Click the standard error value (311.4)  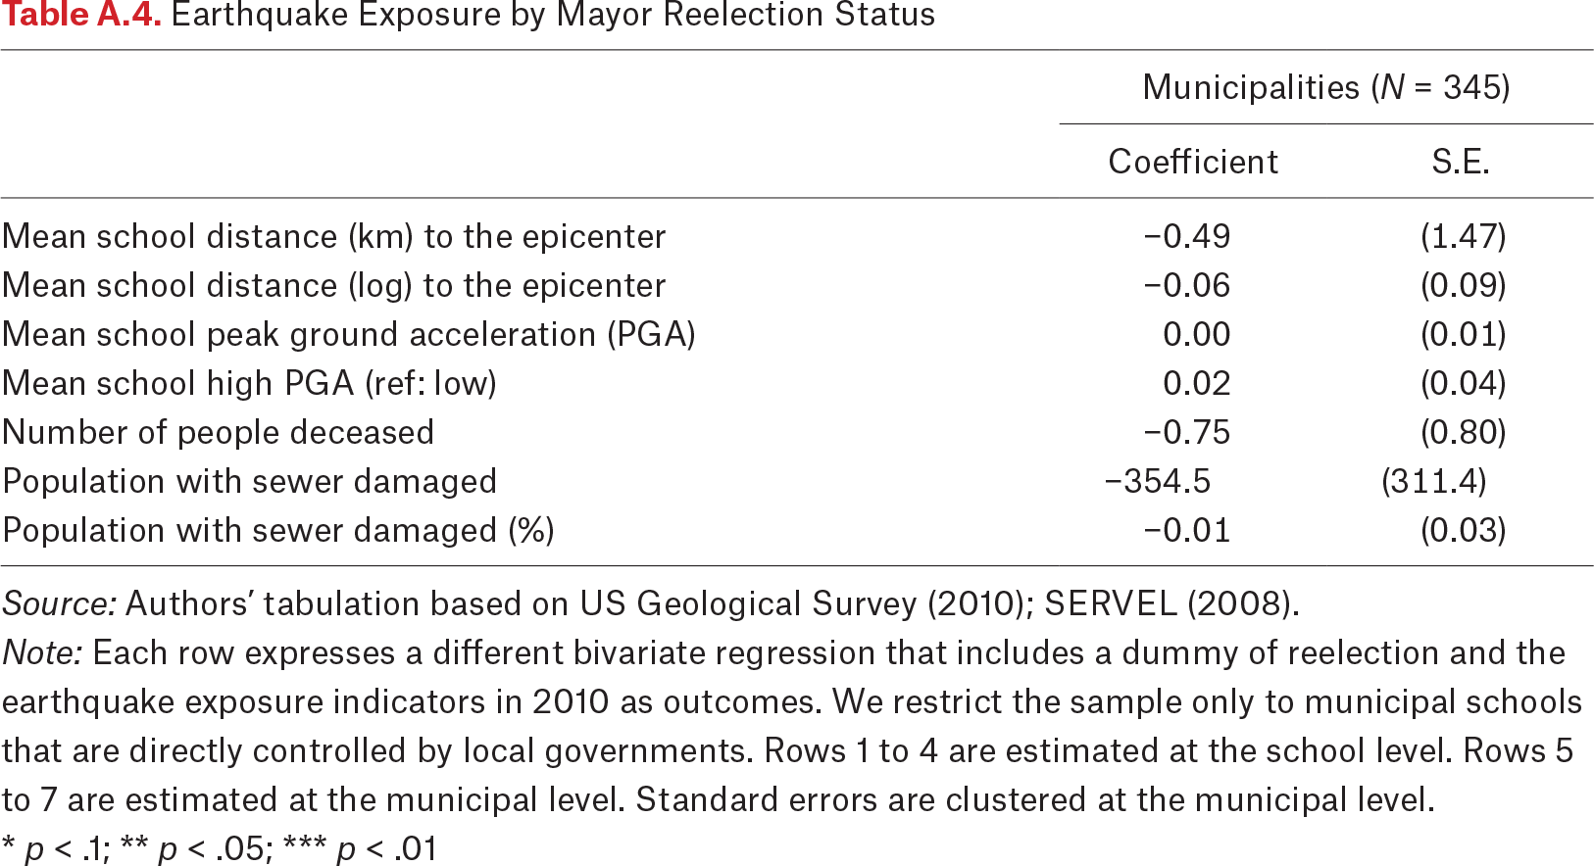(x=1434, y=481)
